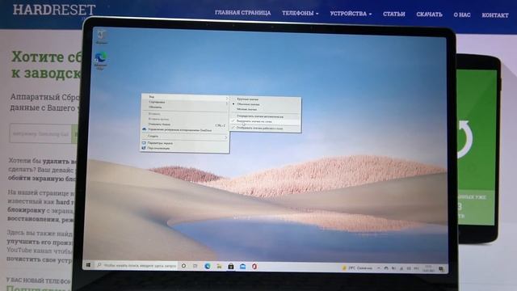Viewport: 517px width, 291px height.
Task: Open Microsoft Store from the taskbar
Action: click(x=231, y=266)
